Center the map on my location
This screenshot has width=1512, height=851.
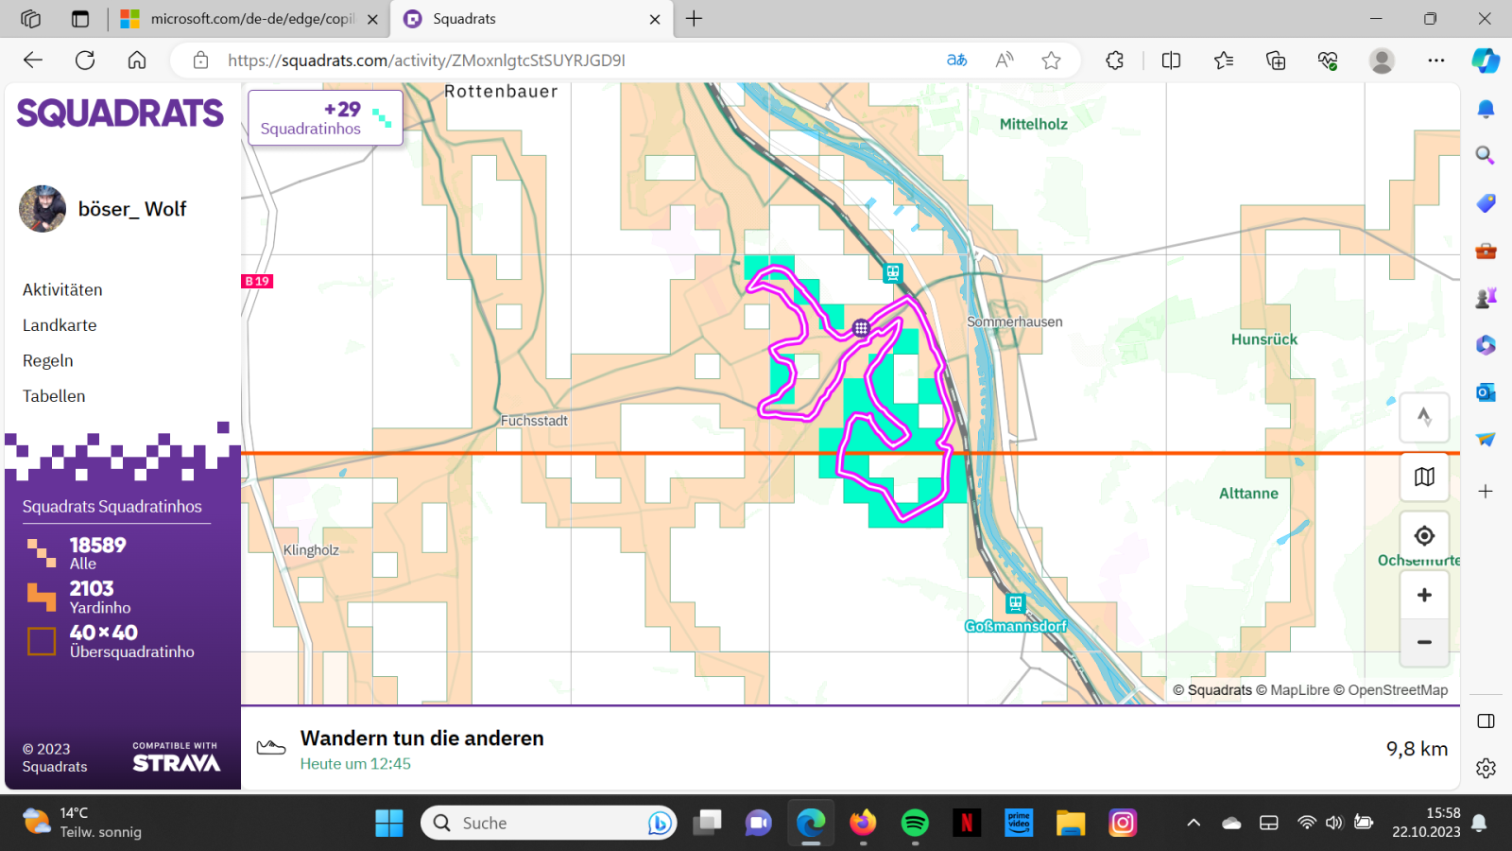1424,536
